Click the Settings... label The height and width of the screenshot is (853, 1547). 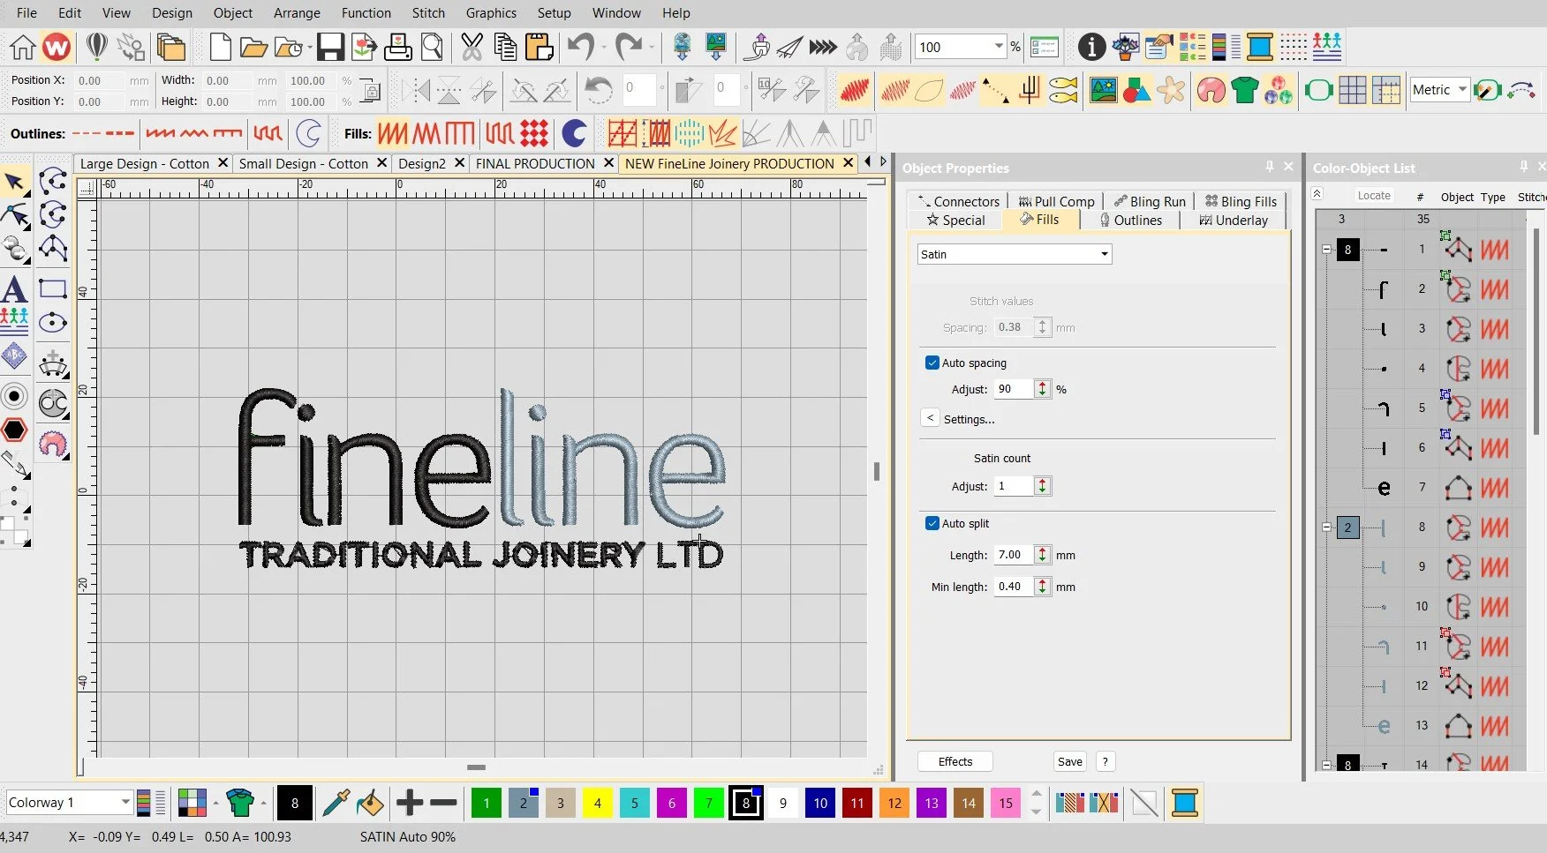(x=969, y=419)
